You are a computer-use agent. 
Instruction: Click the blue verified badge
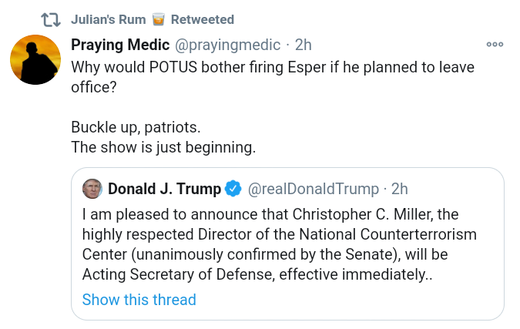pyautogui.click(x=233, y=189)
